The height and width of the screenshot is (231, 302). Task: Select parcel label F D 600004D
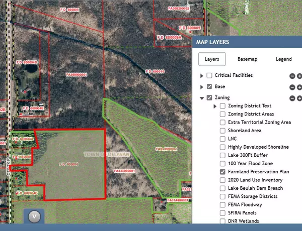tap(27, 62)
